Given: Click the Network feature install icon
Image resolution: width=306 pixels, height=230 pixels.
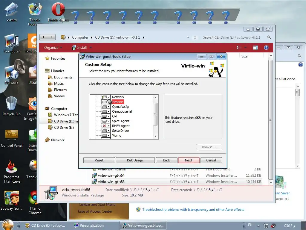Looking at the screenshot, I should 105,97.
